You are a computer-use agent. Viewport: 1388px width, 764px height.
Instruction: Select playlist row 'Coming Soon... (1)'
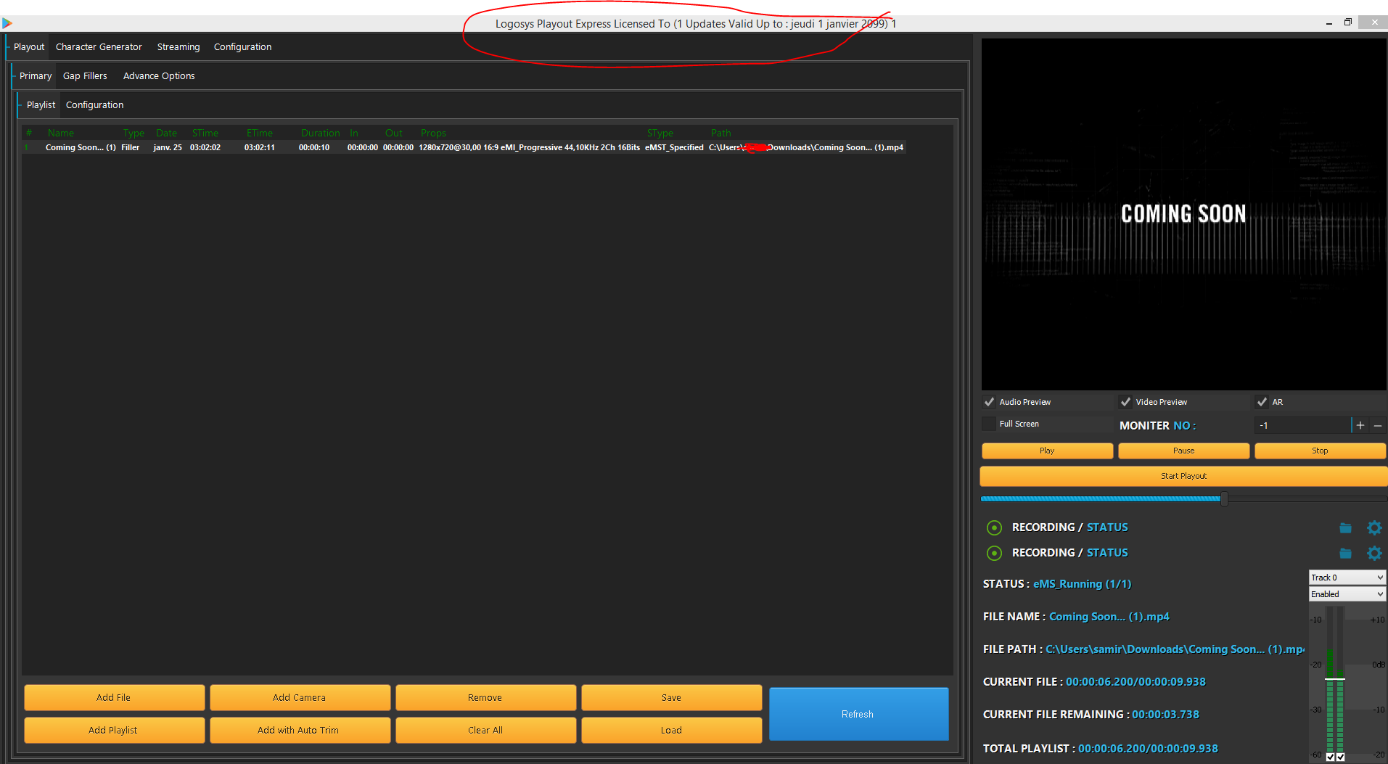point(464,147)
